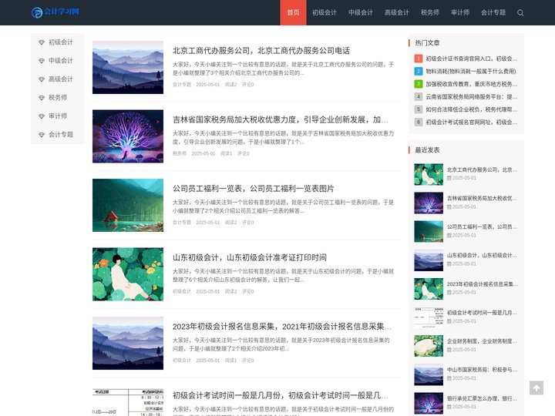555x416 pixels.
Task: Open recent post 银行承兑汇票怎么办理 in sidebar
Action: tap(482, 398)
